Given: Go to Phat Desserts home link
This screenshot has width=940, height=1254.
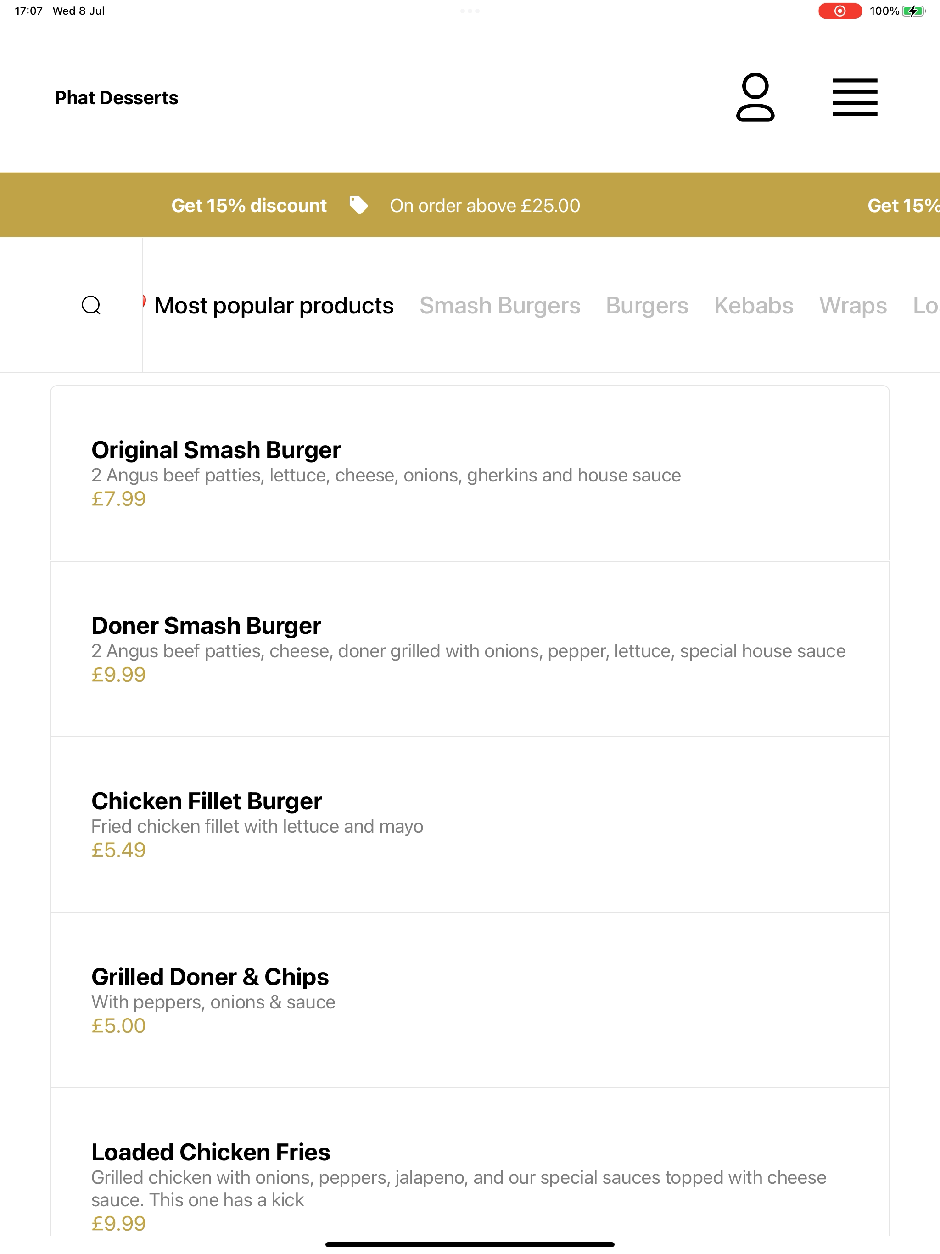Looking at the screenshot, I should click(116, 97).
